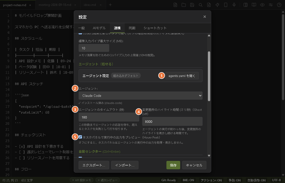Click the ## スケジュール heading in editor

pyautogui.click(x=29, y=38)
